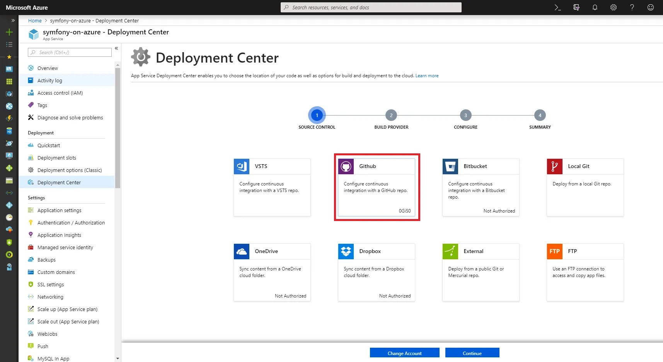Select step 4 Summary circle
Image resolution: width=663 pixels, height=362 pixels.
click(x=540, y=115)
